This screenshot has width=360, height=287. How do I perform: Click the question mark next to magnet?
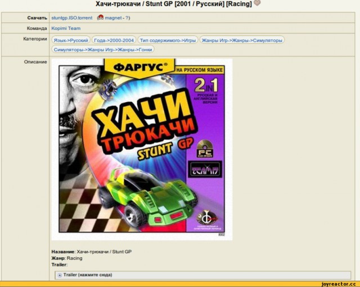click(x=127, y=18)
